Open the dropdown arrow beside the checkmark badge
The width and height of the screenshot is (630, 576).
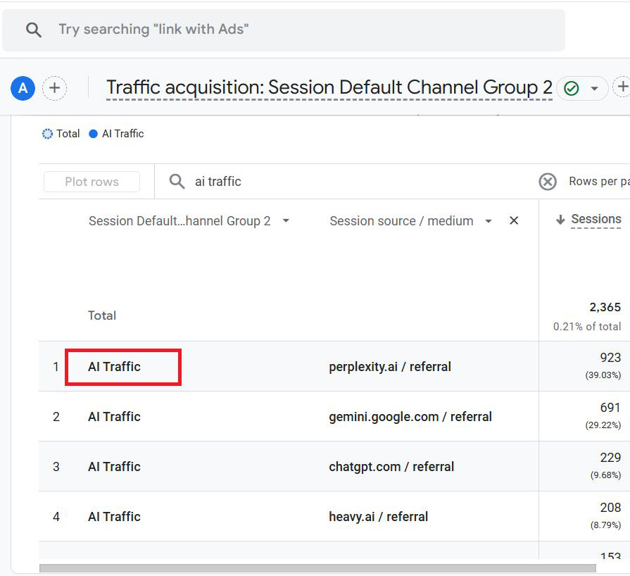593,87
